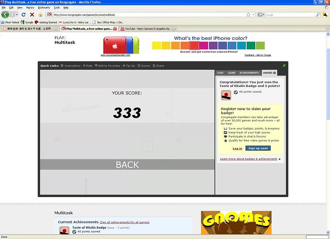Click the Kongregate site icon in address bar
This screenshot has width=330, height=239.
[49, 15]
